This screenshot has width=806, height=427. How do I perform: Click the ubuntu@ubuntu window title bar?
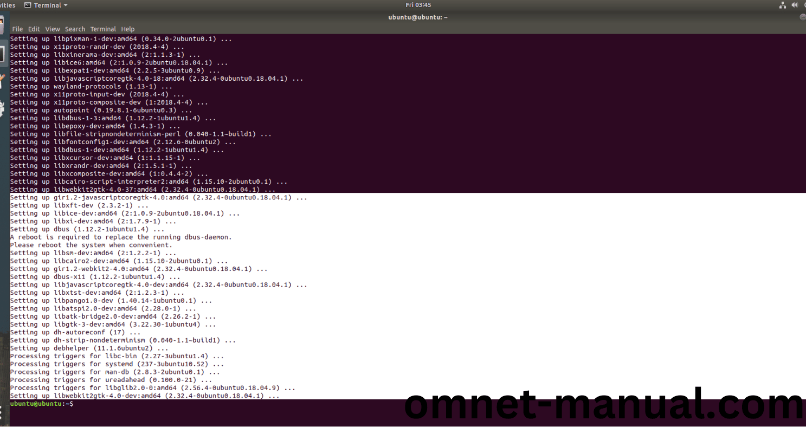click(418, 17)
